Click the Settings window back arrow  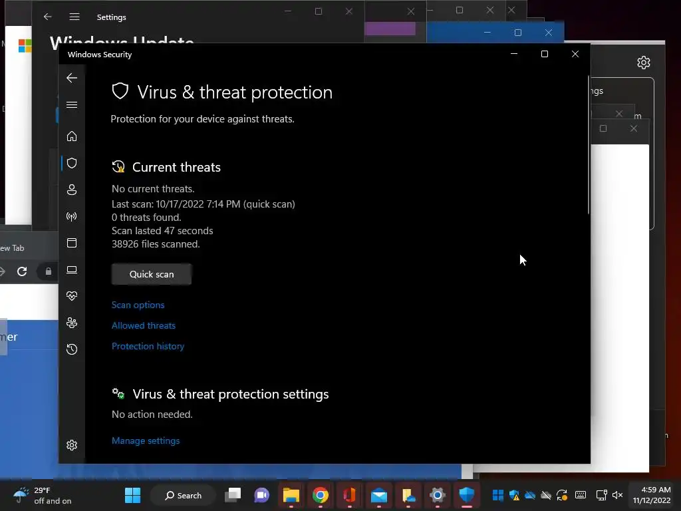point(48,17)
